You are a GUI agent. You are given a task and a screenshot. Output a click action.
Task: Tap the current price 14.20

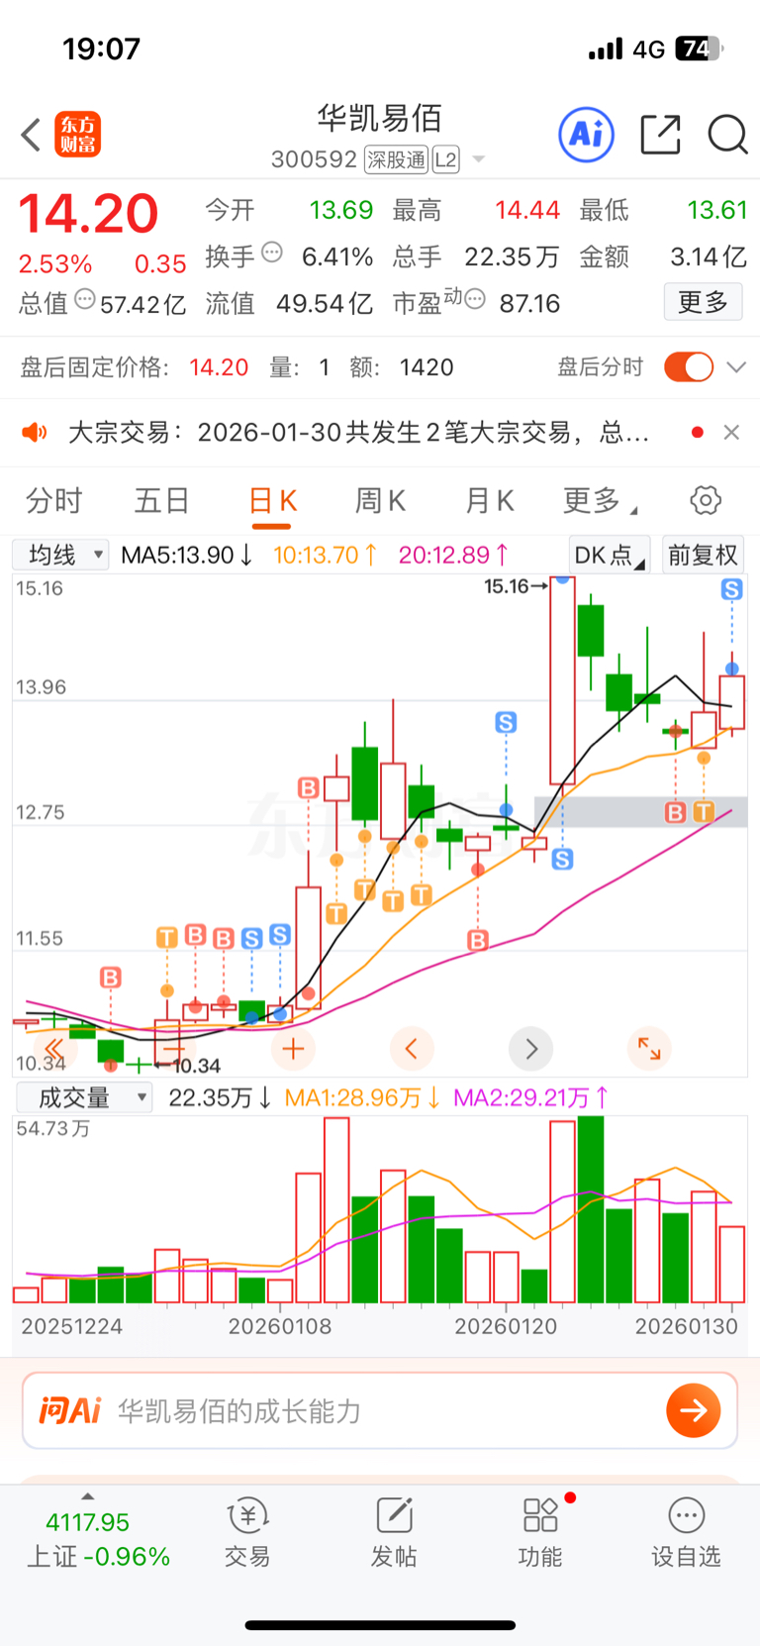[89, 214]
